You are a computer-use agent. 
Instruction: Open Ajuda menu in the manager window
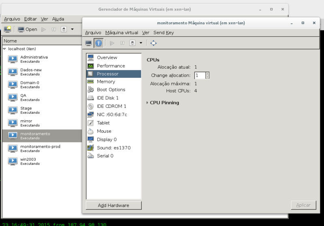point(58,19)
